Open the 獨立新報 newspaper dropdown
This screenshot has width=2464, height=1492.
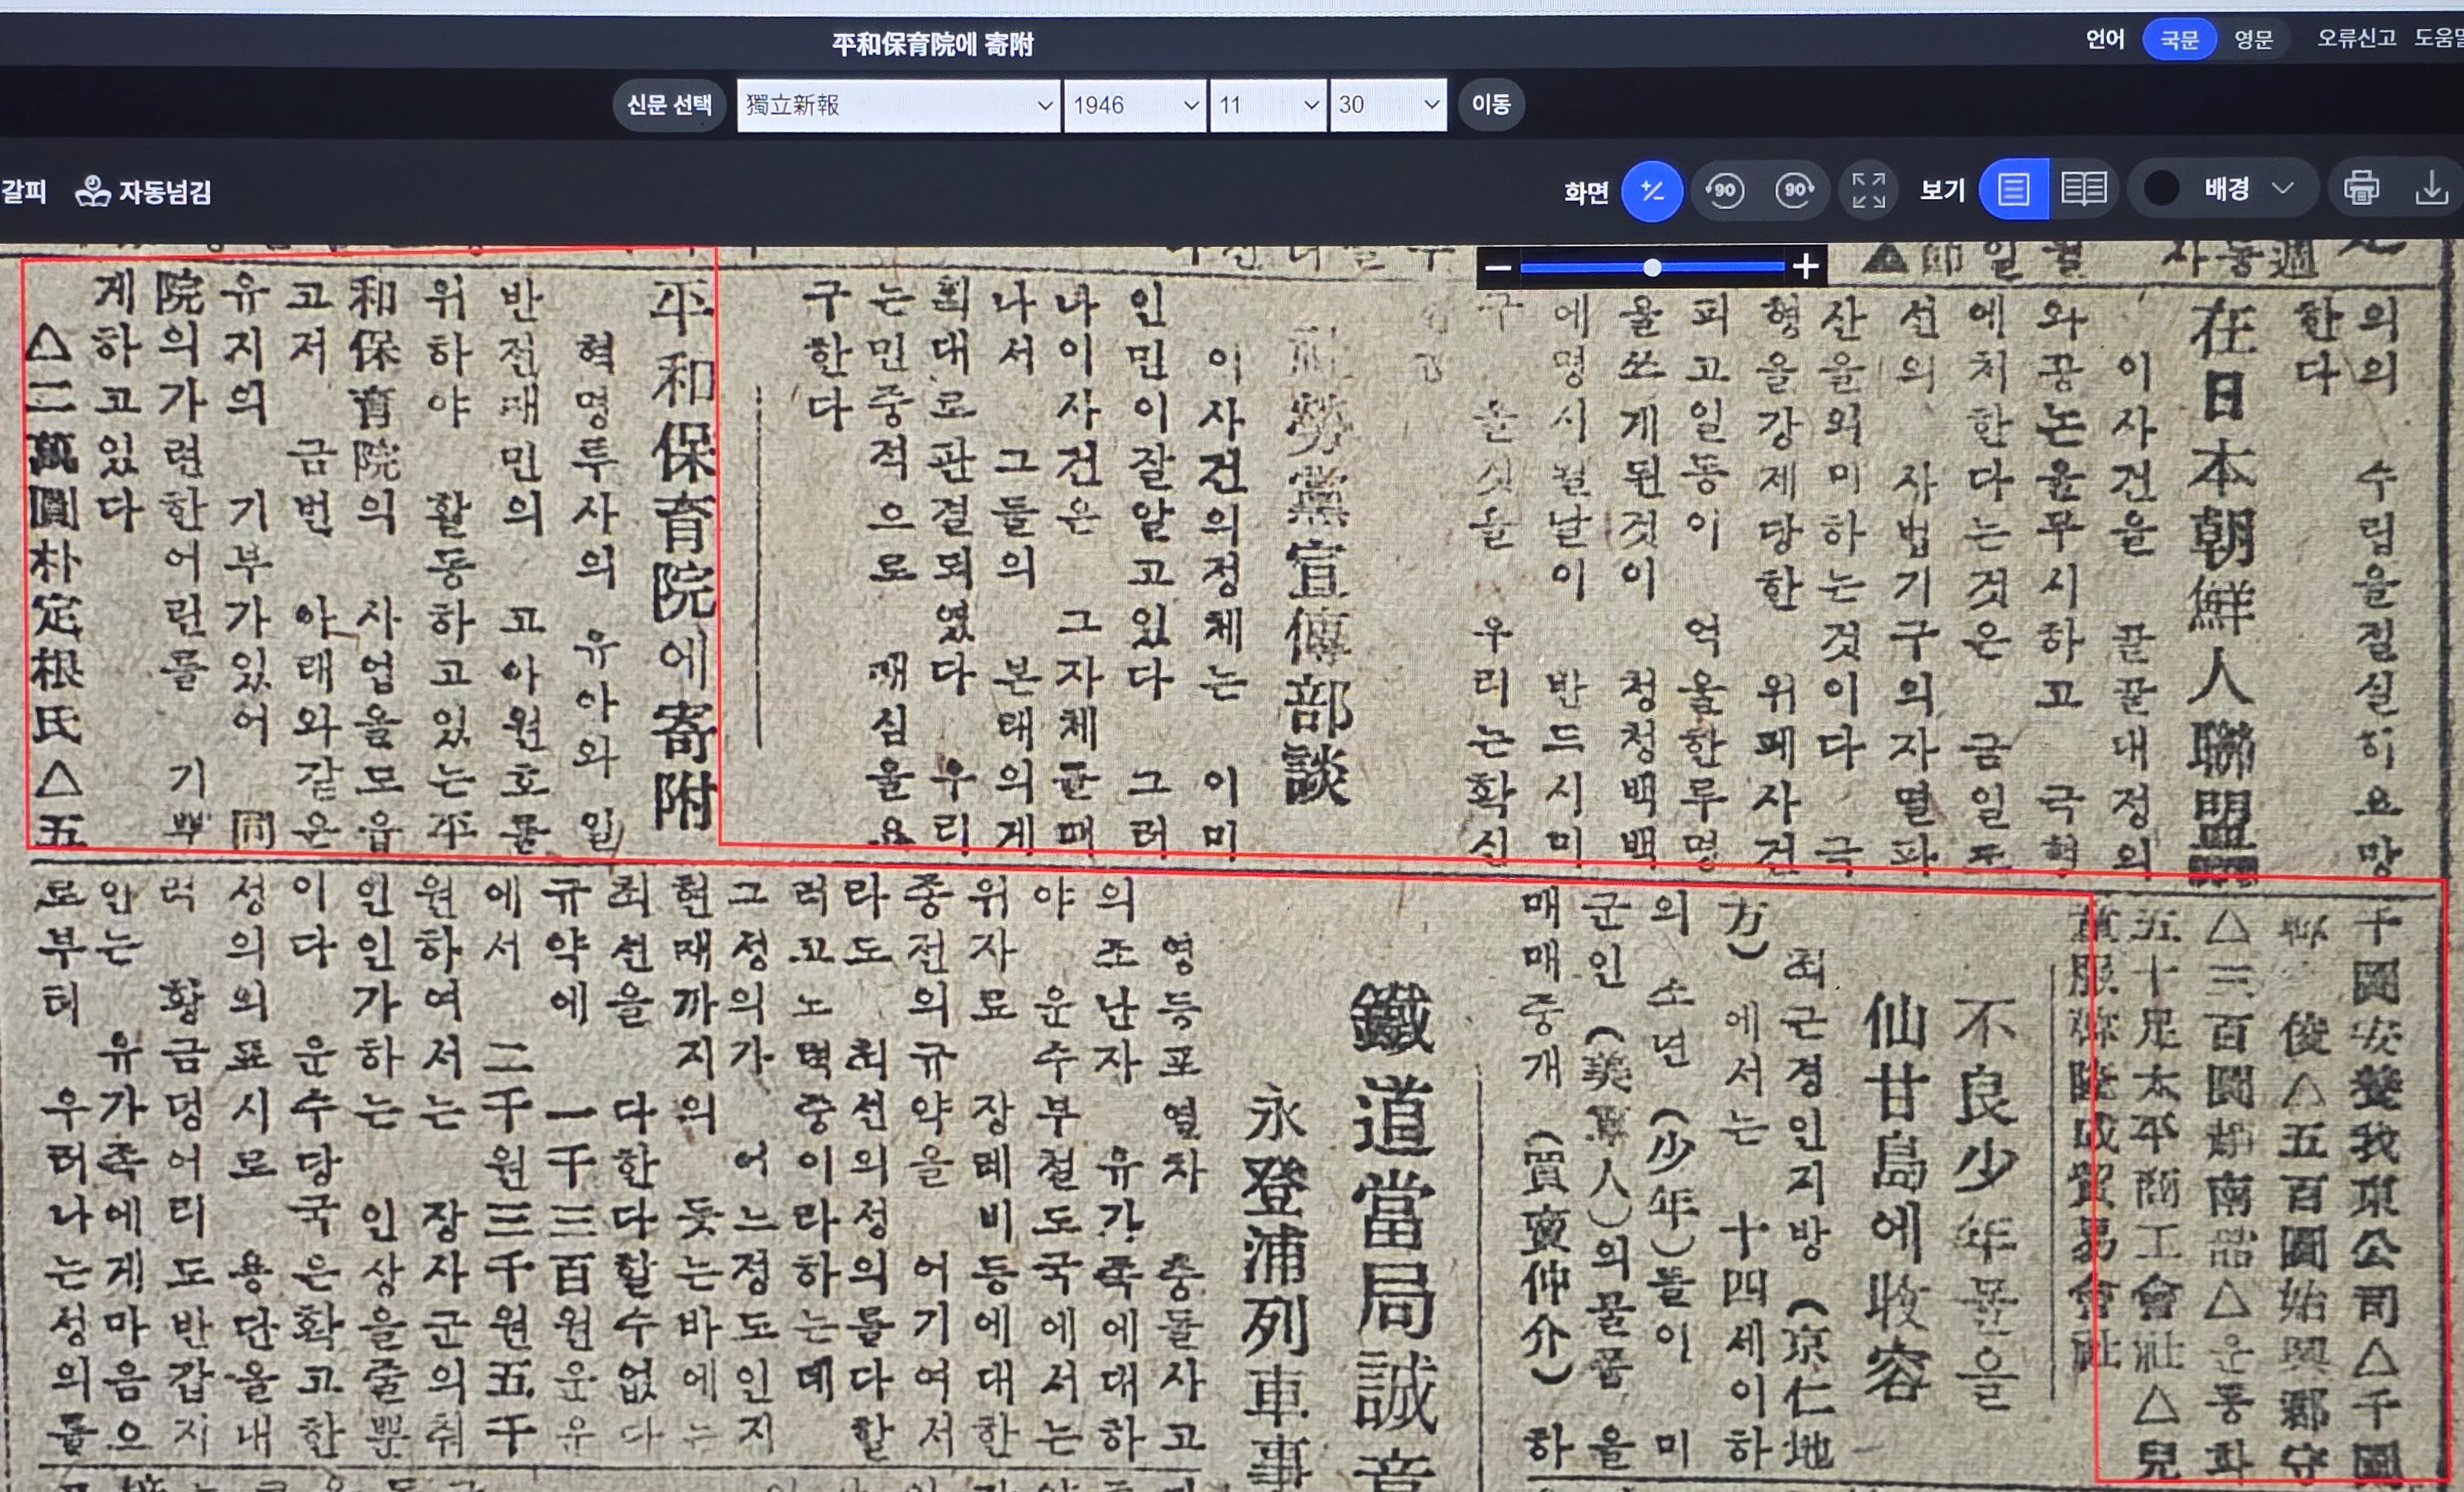tap(898, 105)
